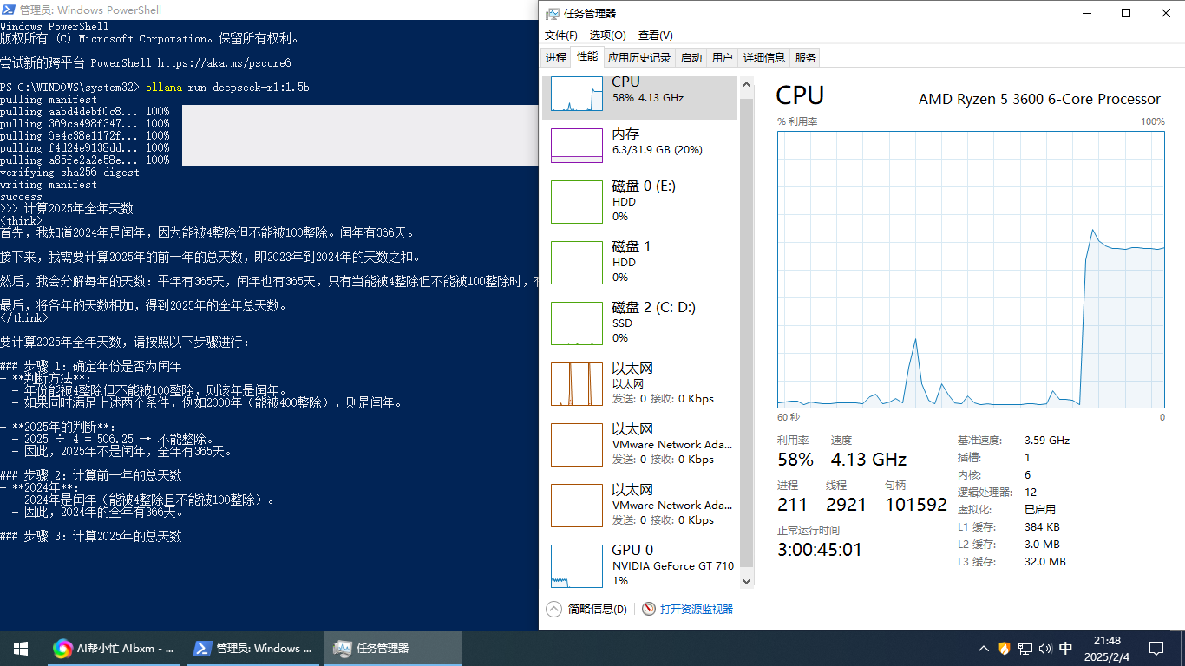Select the CPU performance thumbnail graph

(x=576, y=94)
